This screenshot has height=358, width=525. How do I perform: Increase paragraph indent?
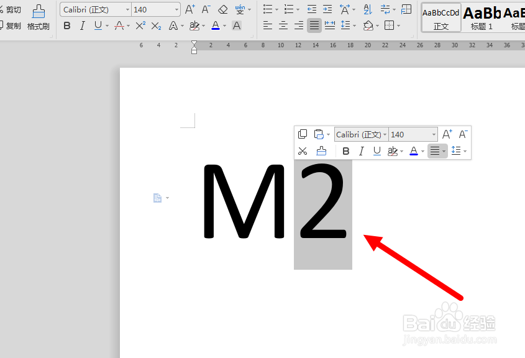click(x=327, y=9)
